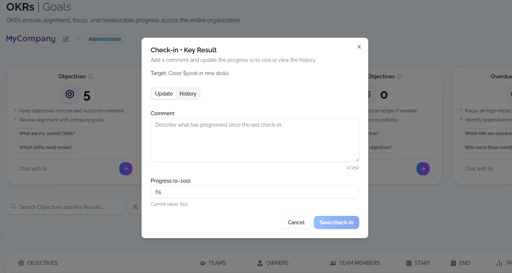Viewport: 512px width, 273px height.
Task: Select the "Which OKRs need review?" suggestion
Action: tap(46, 147)
